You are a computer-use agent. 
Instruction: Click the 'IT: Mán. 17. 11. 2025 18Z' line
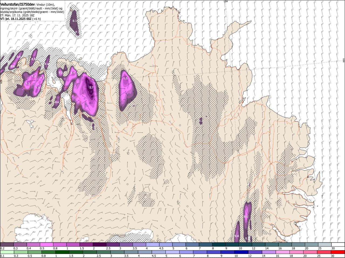point(17,15)
